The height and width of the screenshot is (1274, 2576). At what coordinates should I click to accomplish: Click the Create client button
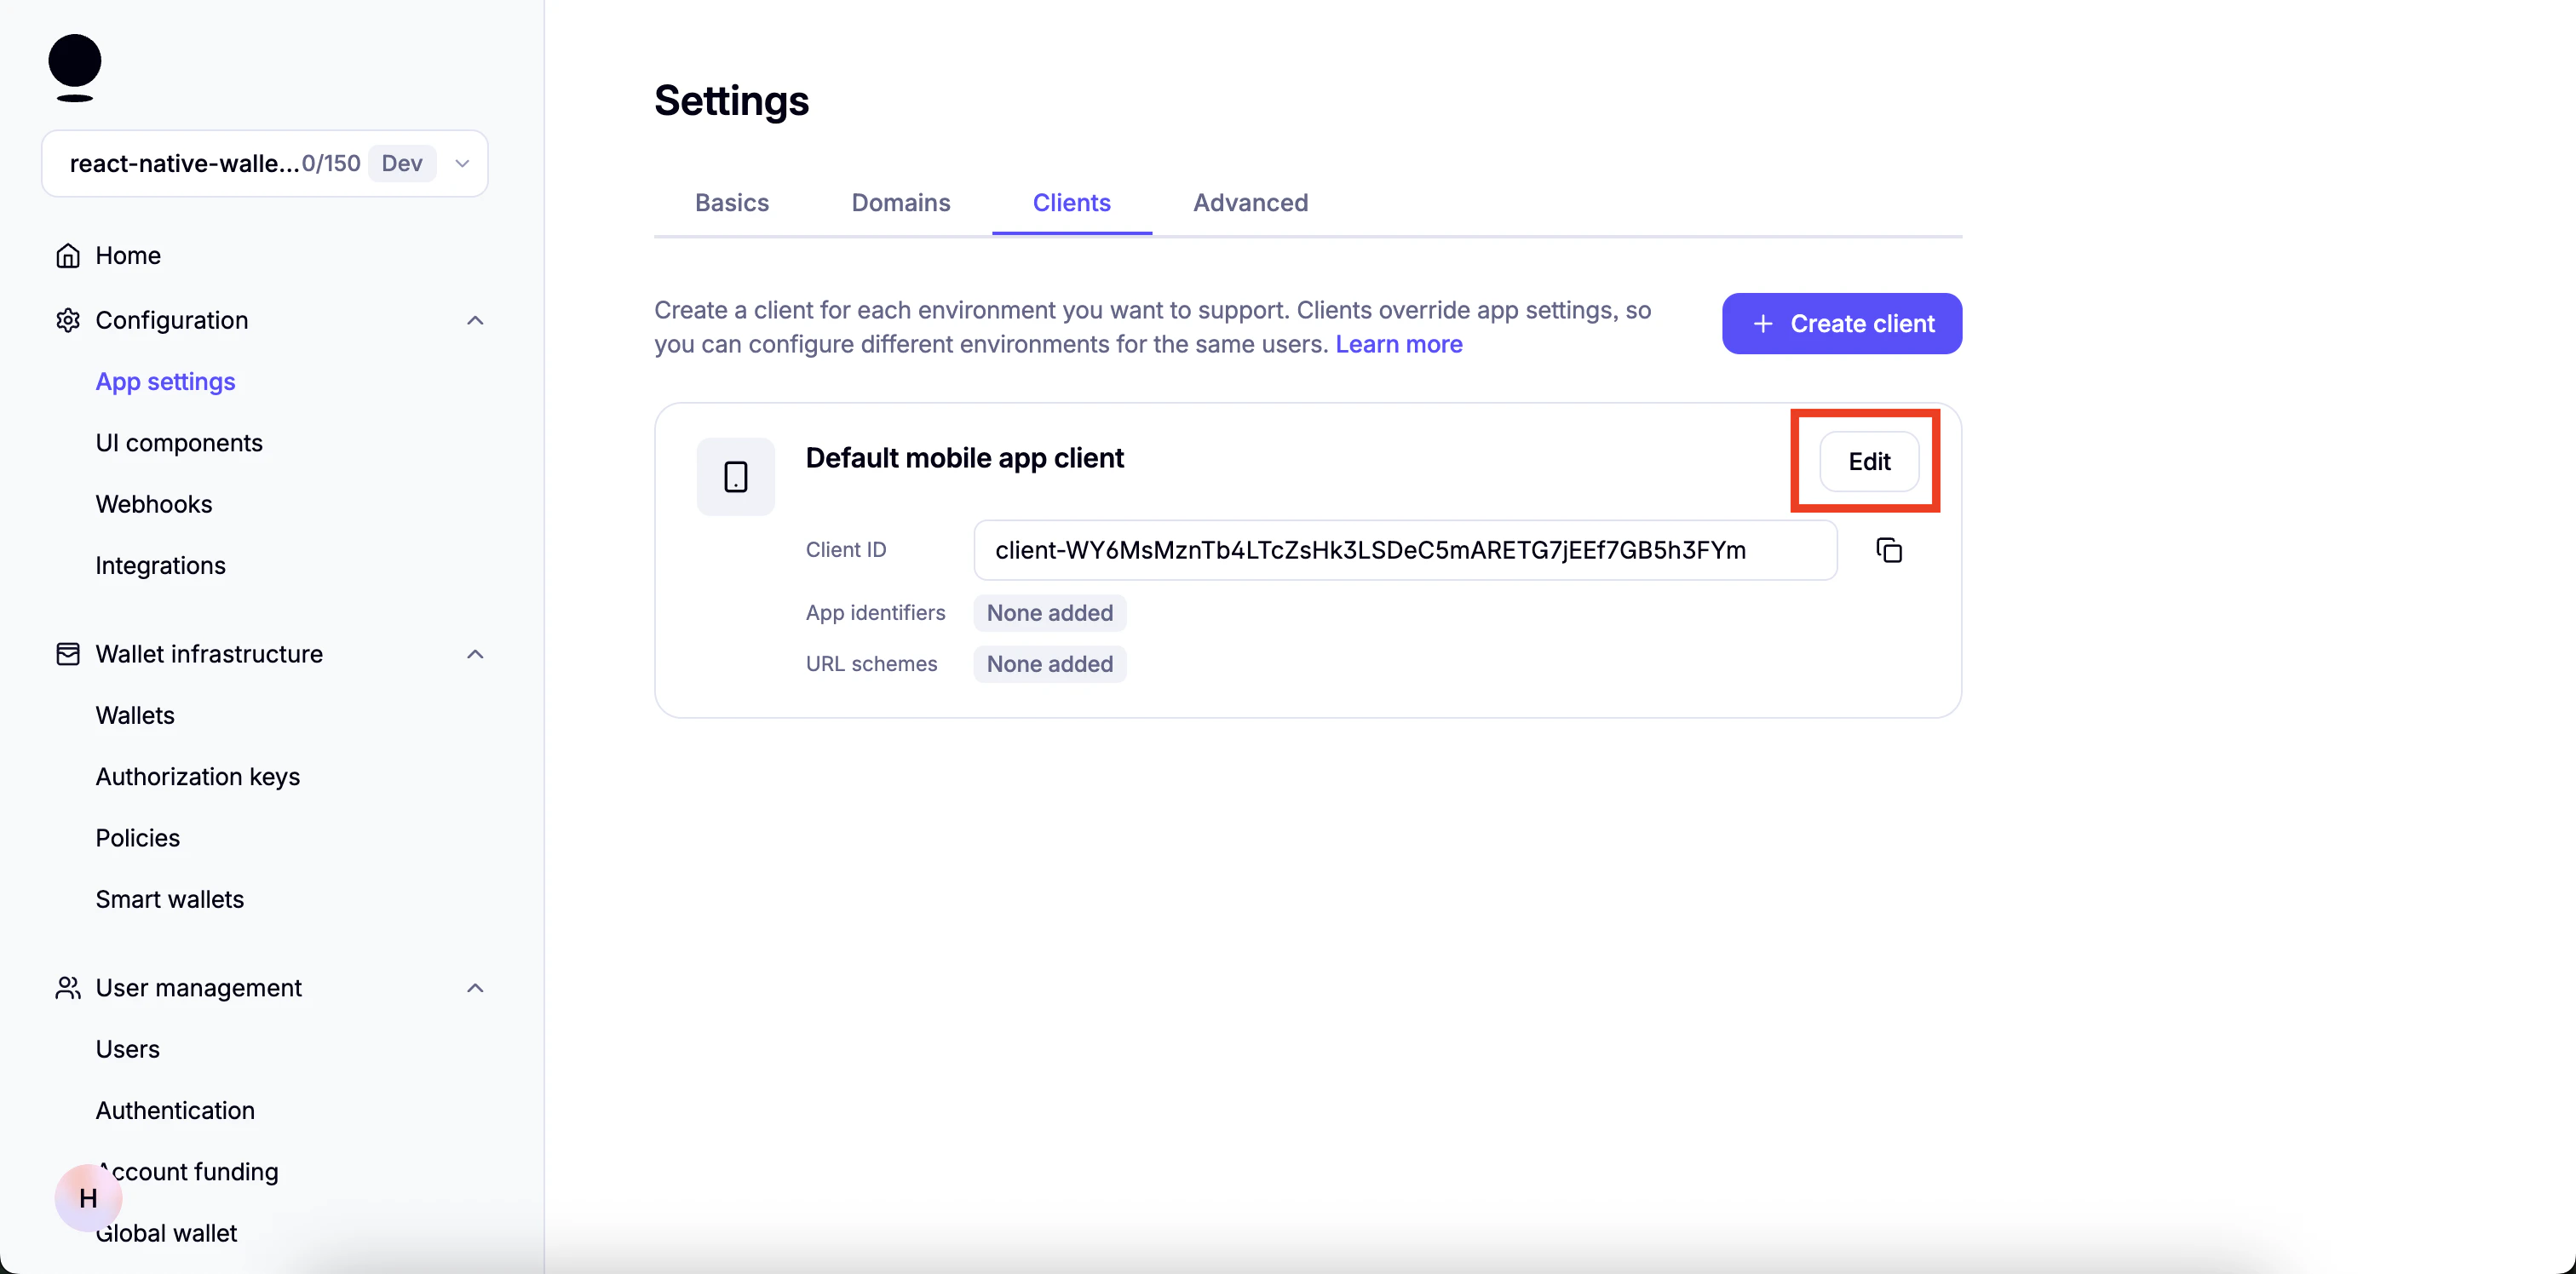click(x=1841, y=323)
